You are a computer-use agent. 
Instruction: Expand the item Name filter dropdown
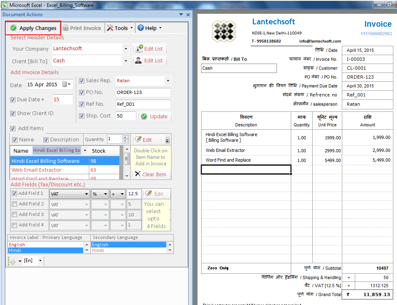(x=85, y=151)
